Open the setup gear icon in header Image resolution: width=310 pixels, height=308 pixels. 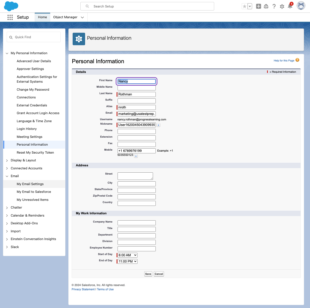point(282,6)
